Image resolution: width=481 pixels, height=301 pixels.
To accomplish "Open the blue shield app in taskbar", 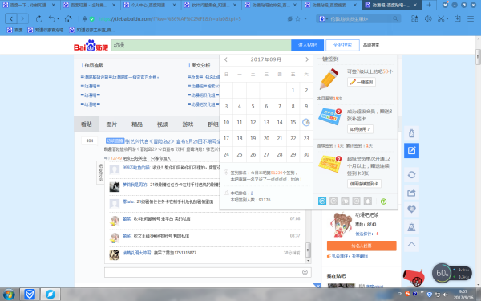I will 30,295.
